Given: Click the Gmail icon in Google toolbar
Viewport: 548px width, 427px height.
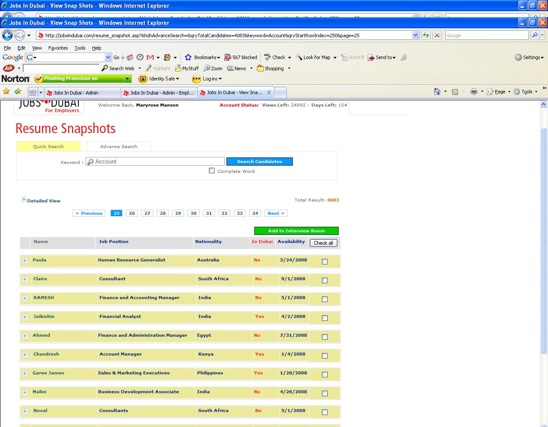Looking at the screenshot, I should coord(150,57).
